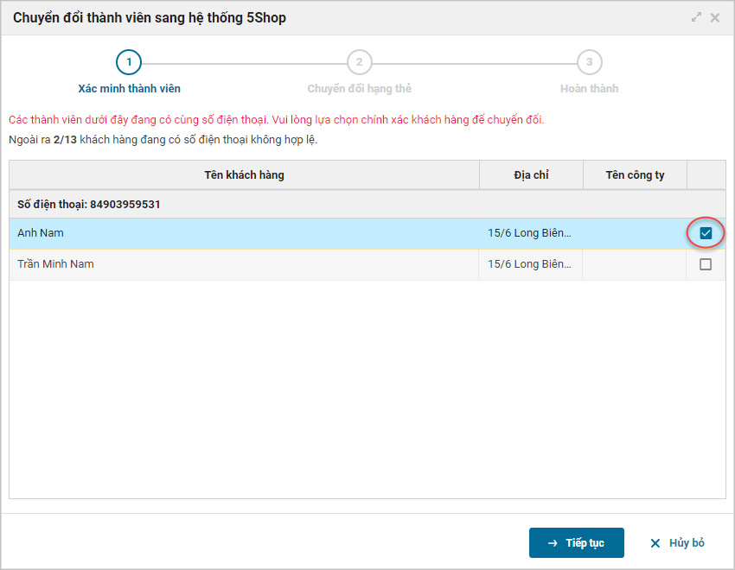Click the Địa chỉ column header
The width and height of the screenshot is (735, 570).
[x=531, y=175]
